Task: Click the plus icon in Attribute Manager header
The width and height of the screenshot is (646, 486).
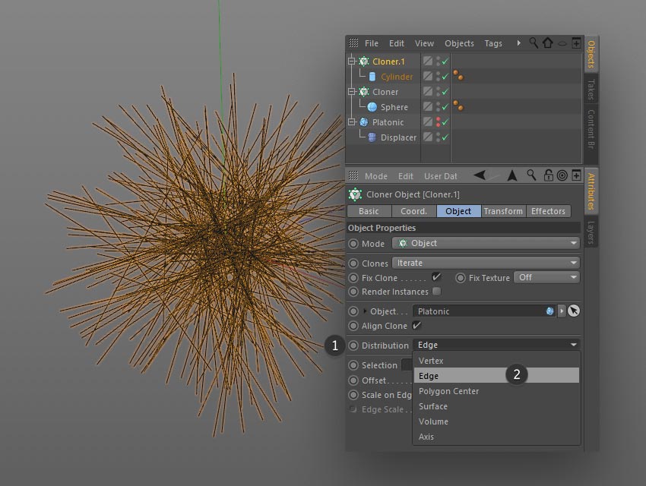Action: [576, 175]
